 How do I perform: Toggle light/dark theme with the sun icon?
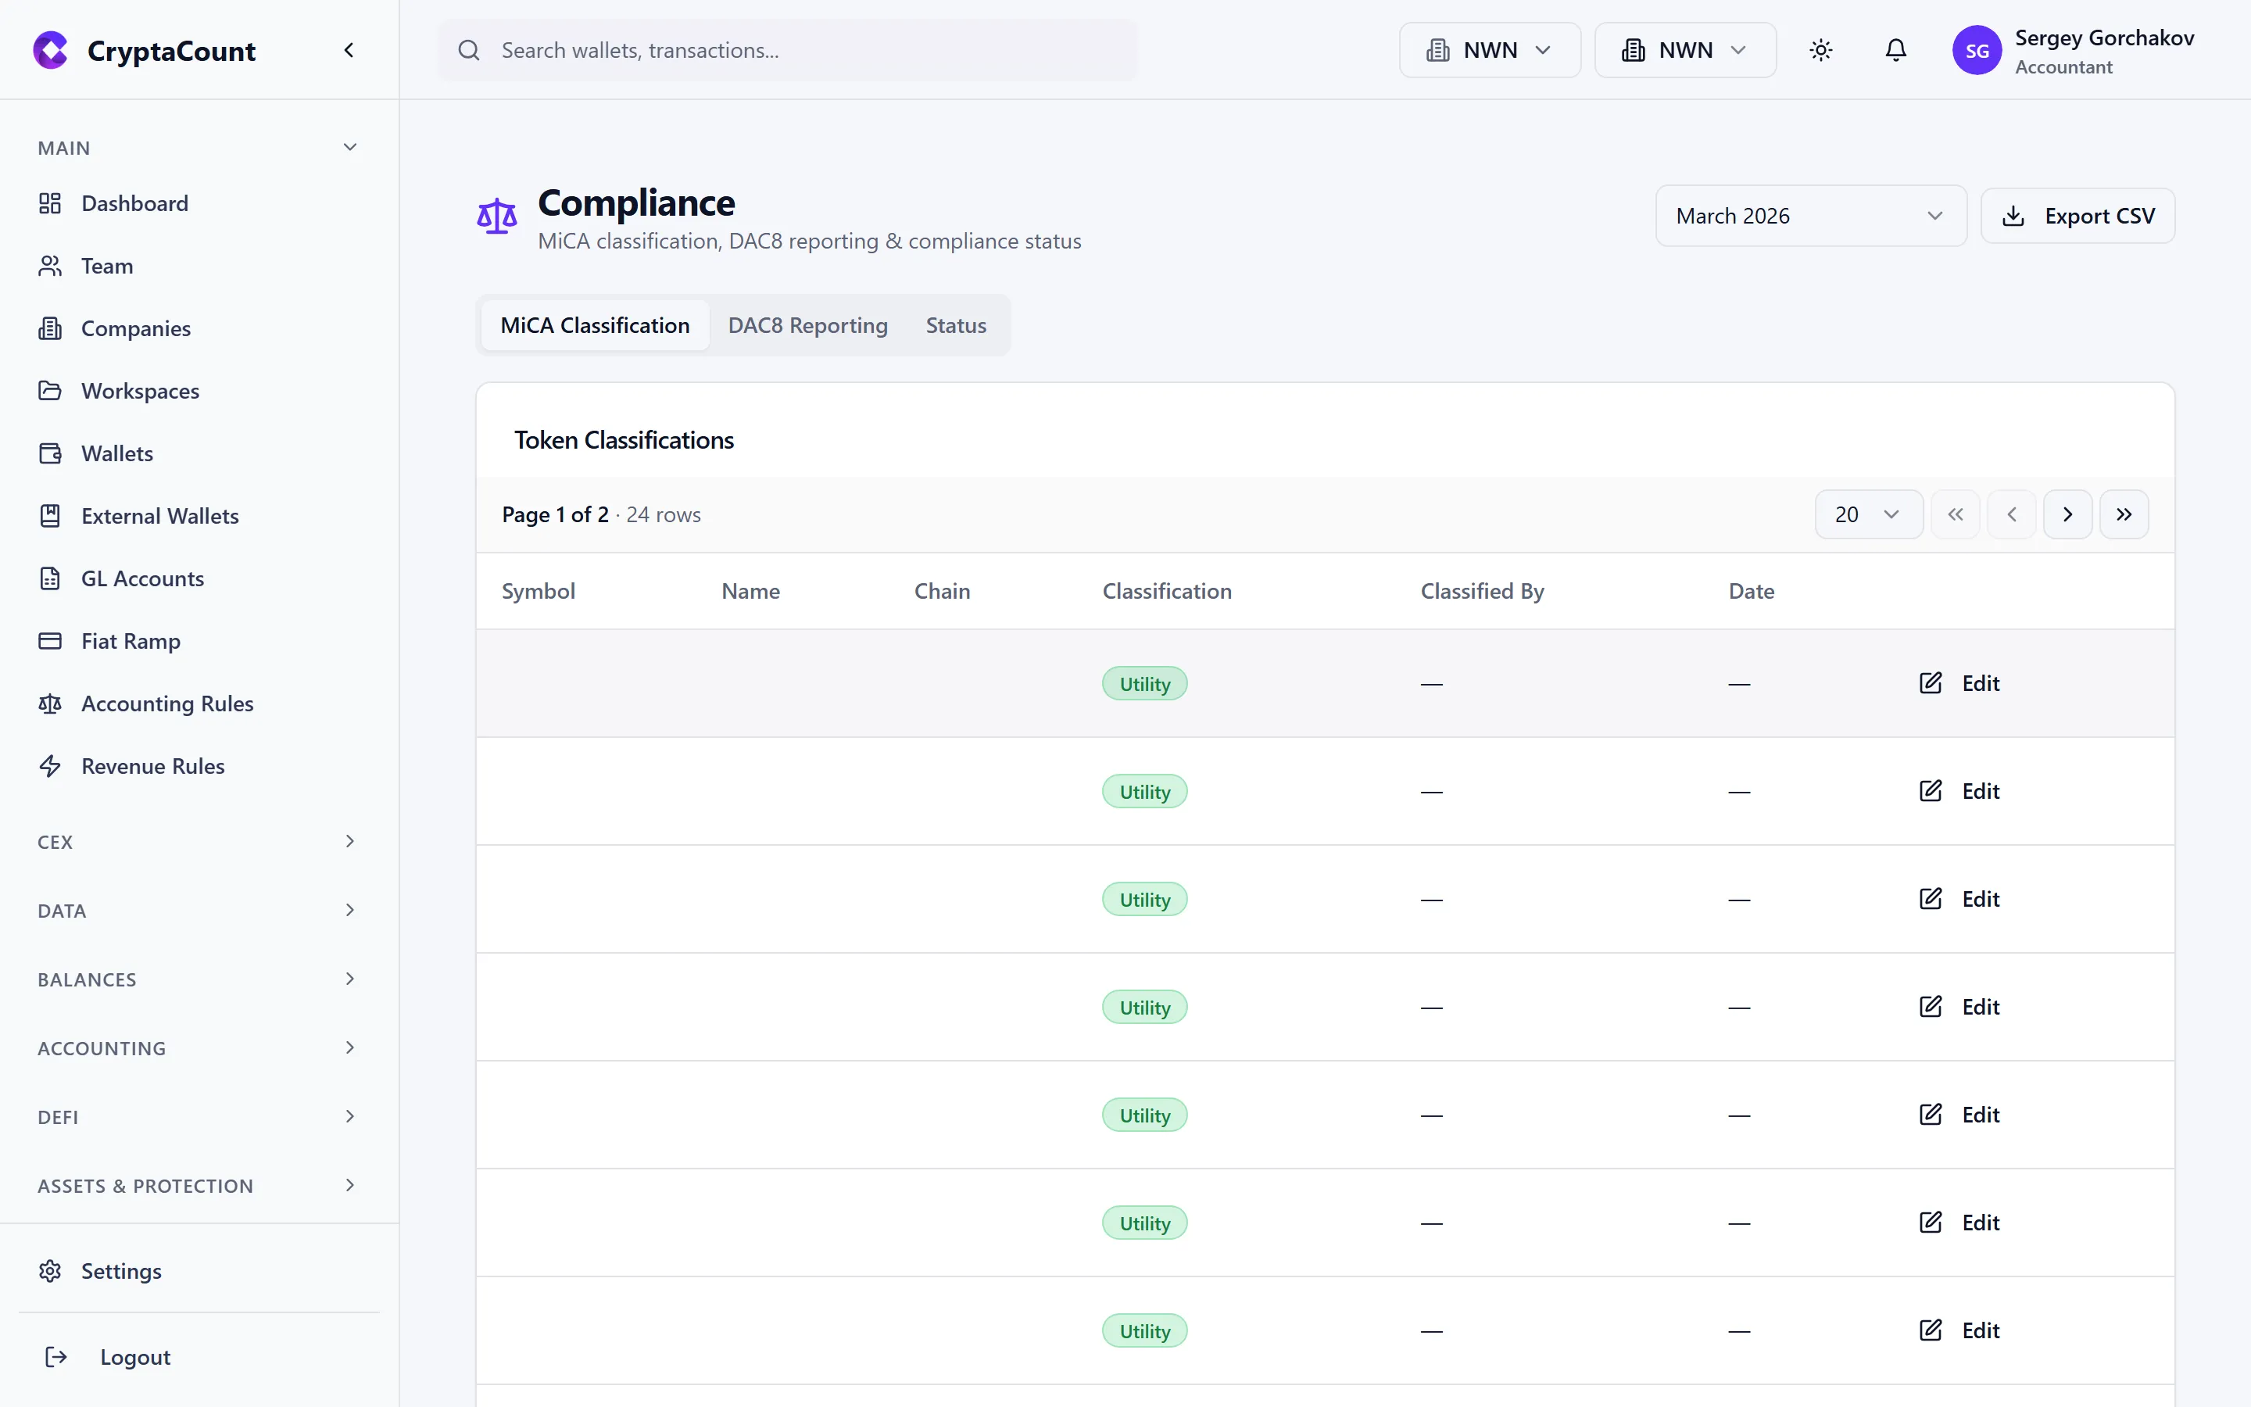1820,49
